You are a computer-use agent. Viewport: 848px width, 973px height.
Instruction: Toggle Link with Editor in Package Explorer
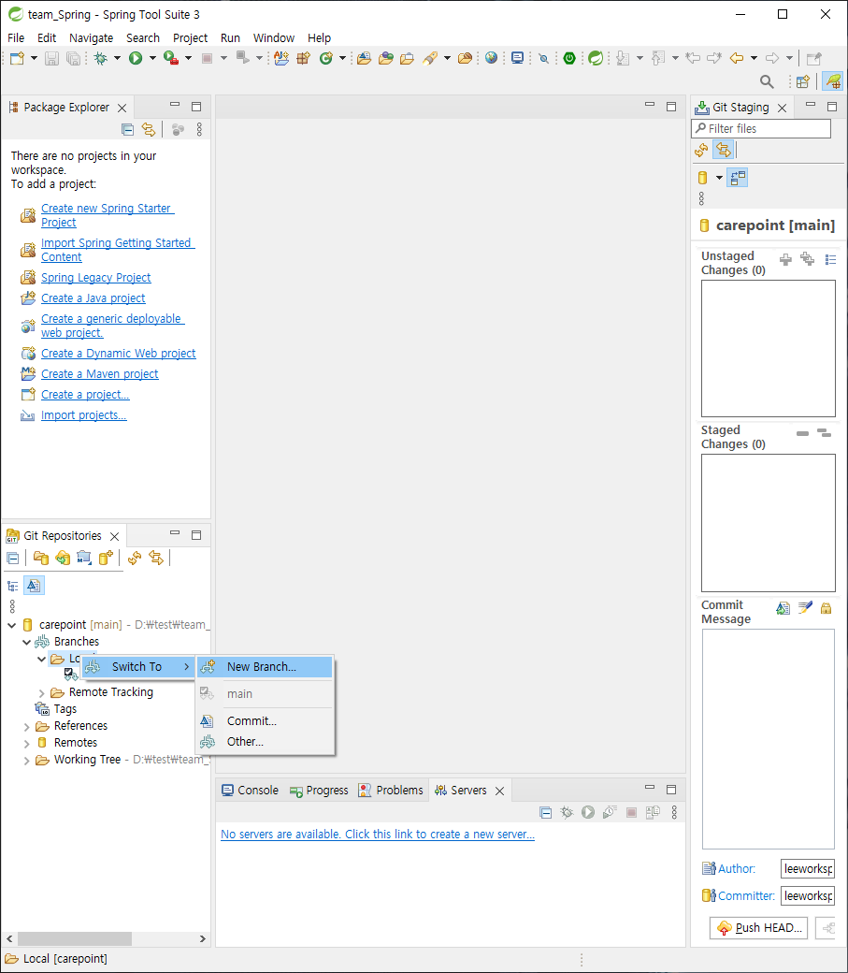pos(149,129)
